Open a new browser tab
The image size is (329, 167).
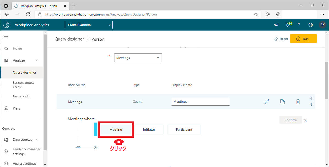[x=73, y=6]
